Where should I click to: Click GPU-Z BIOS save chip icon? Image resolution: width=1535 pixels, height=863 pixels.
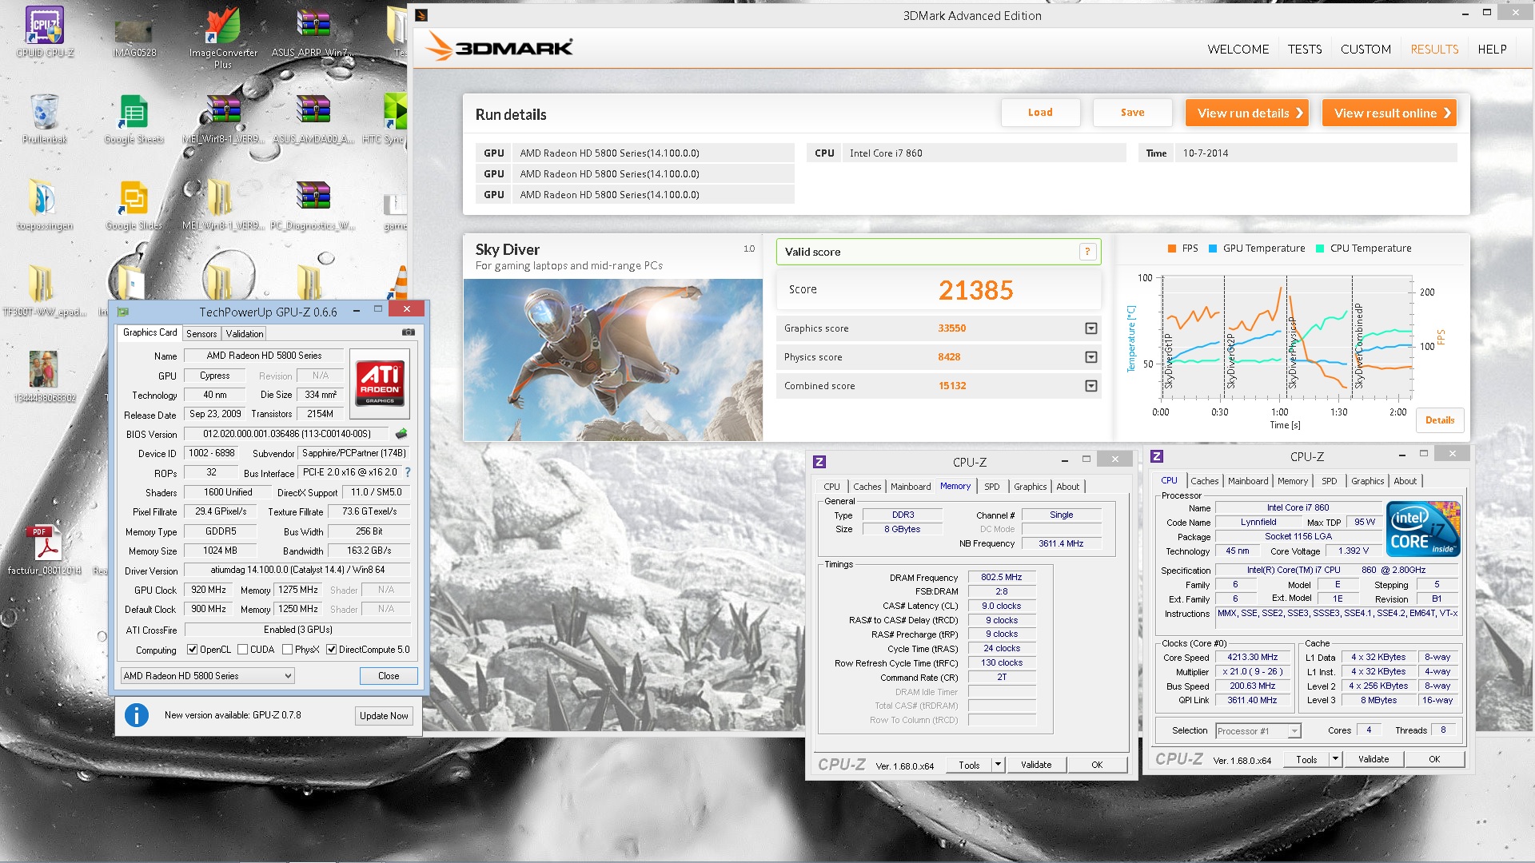401,433
